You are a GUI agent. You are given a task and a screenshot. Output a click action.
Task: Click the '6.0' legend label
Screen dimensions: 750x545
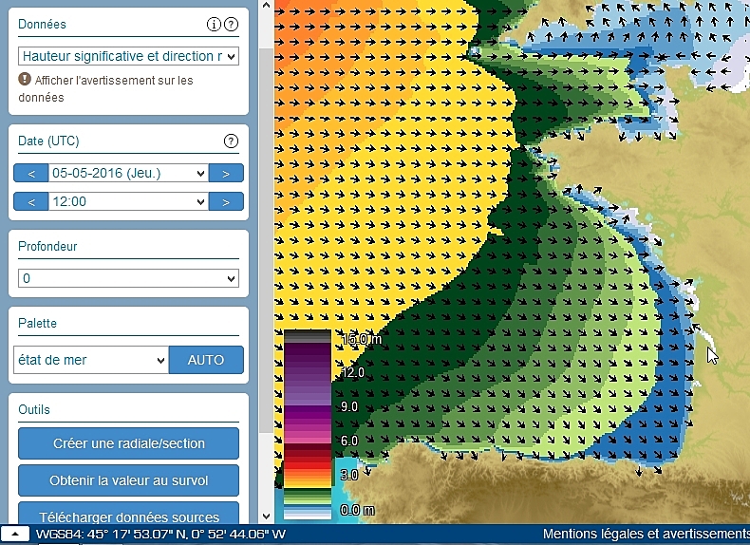coord(349,441)
